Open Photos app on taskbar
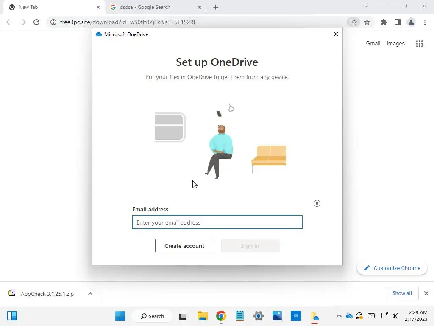434x326 pixels. [x=277, y=316]
